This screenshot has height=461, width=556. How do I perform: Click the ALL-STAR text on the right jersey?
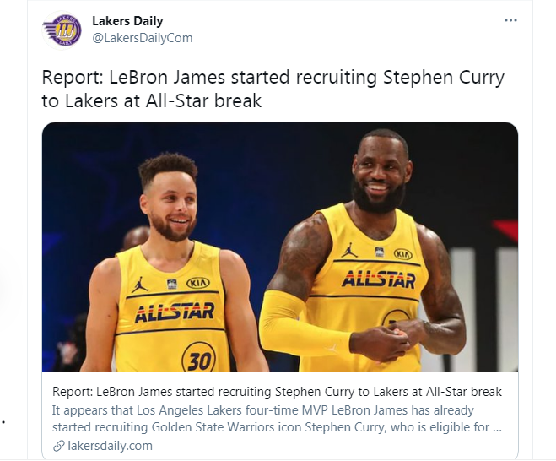378,279
